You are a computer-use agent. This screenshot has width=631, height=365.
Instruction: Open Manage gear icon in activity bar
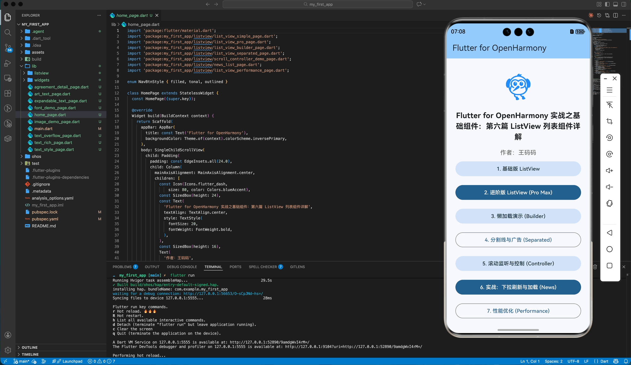tap(8, 350)
